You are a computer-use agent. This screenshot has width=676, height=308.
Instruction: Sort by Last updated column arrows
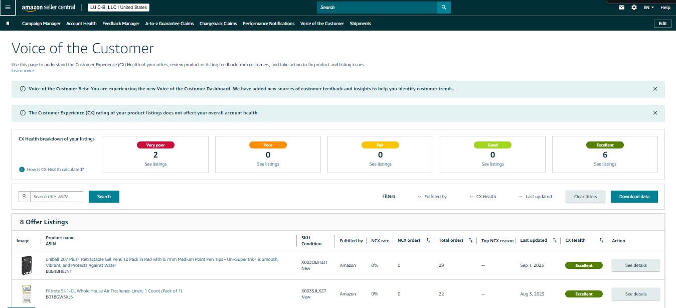pos(554,240)
